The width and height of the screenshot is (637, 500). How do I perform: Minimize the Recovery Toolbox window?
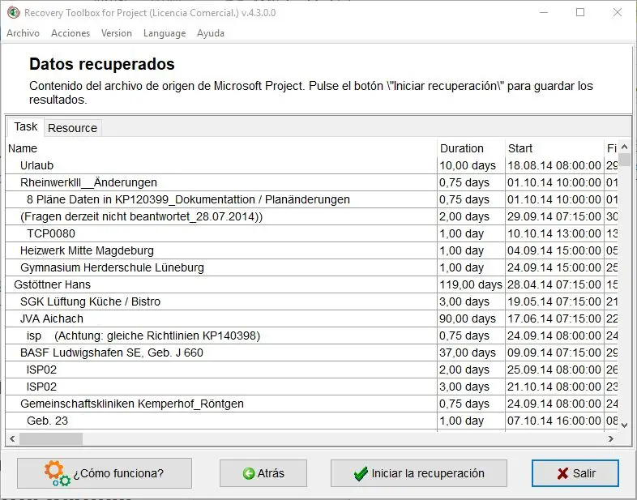pos(544,13)
